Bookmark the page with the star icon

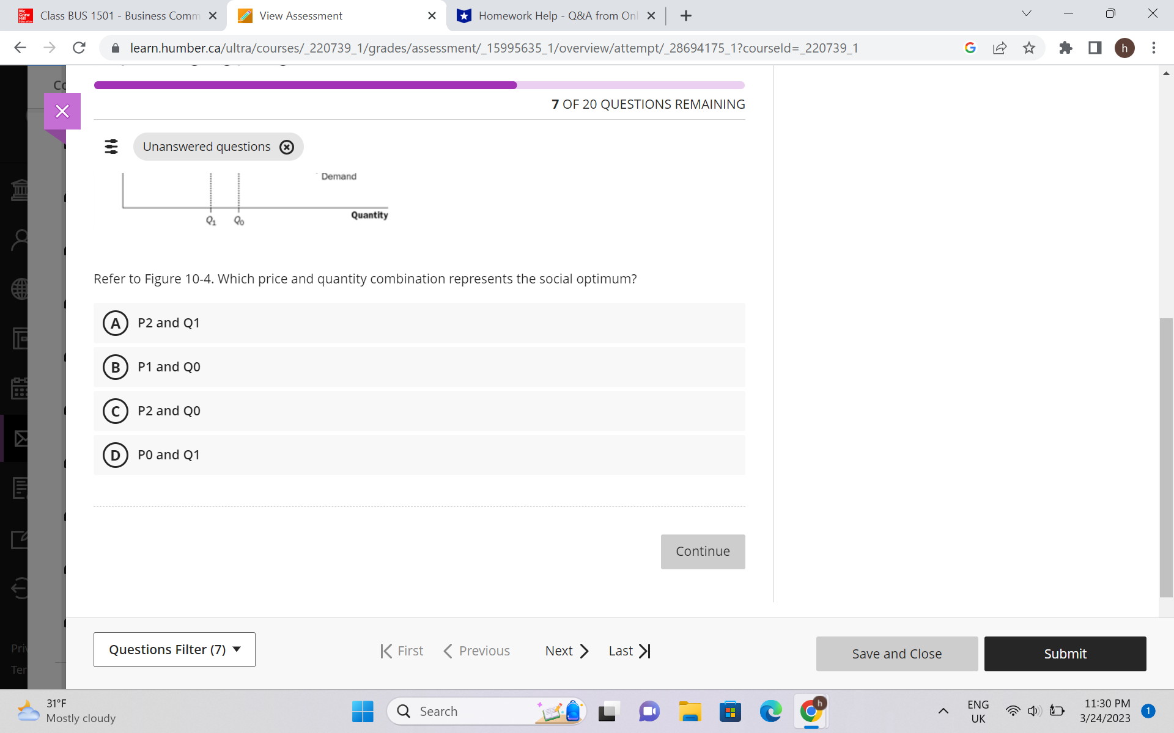(1030, 48)
